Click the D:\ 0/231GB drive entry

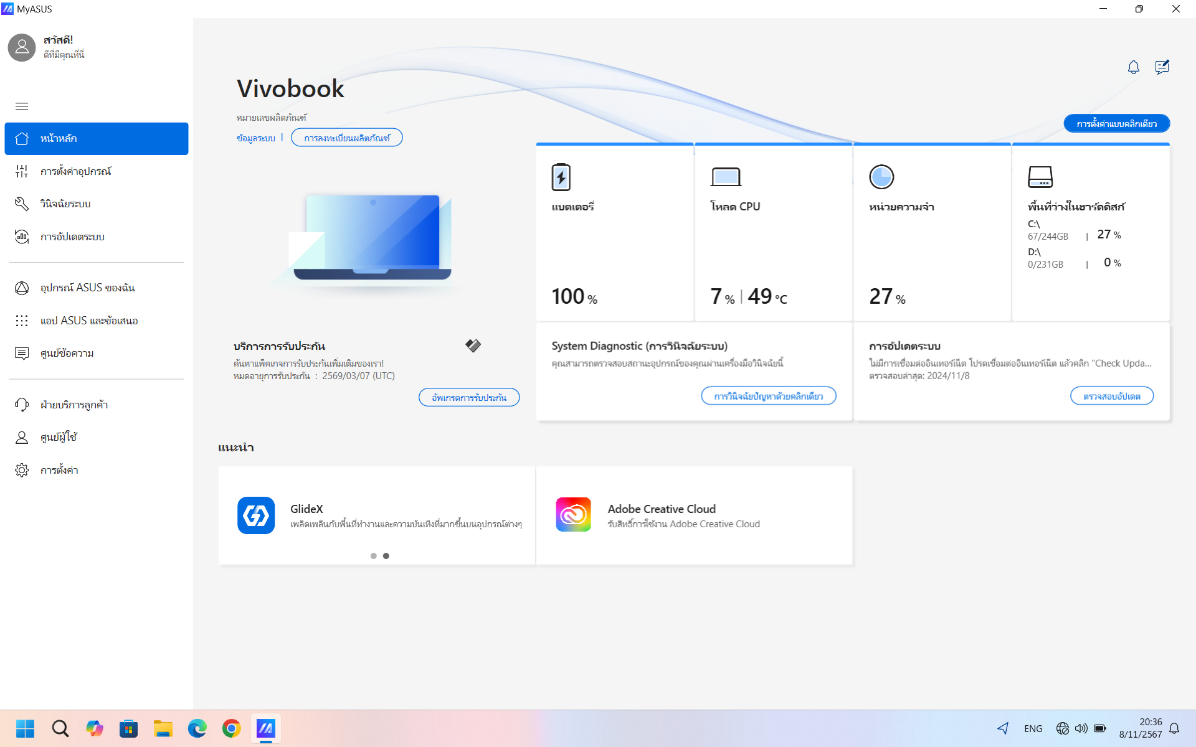(1075, 258)
